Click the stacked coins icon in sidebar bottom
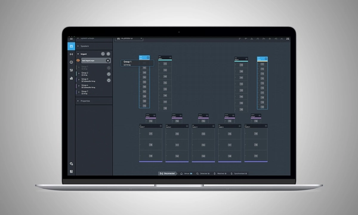The height and width of the screenshot is (215, 358). (x=71, y=164)
